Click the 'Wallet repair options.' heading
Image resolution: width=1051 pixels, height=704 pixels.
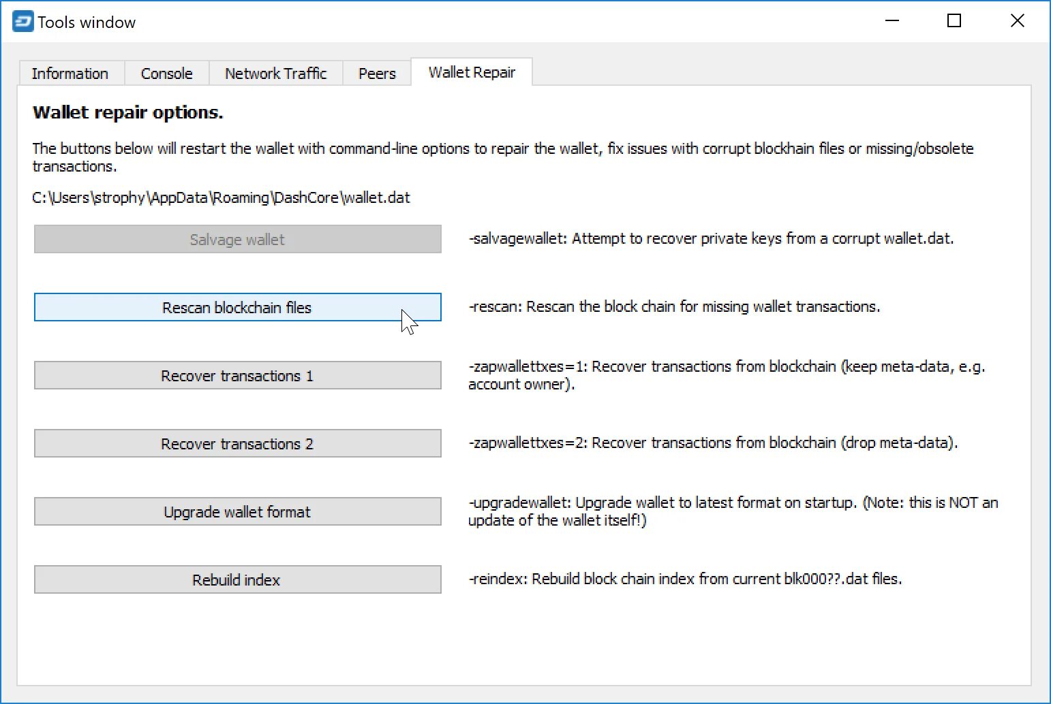pyautogui.click(x=128, y=112)
